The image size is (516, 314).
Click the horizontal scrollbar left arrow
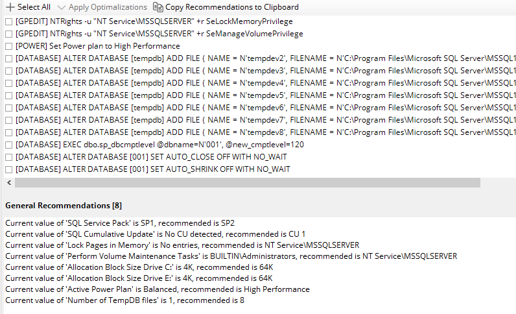tap(9, 182)
